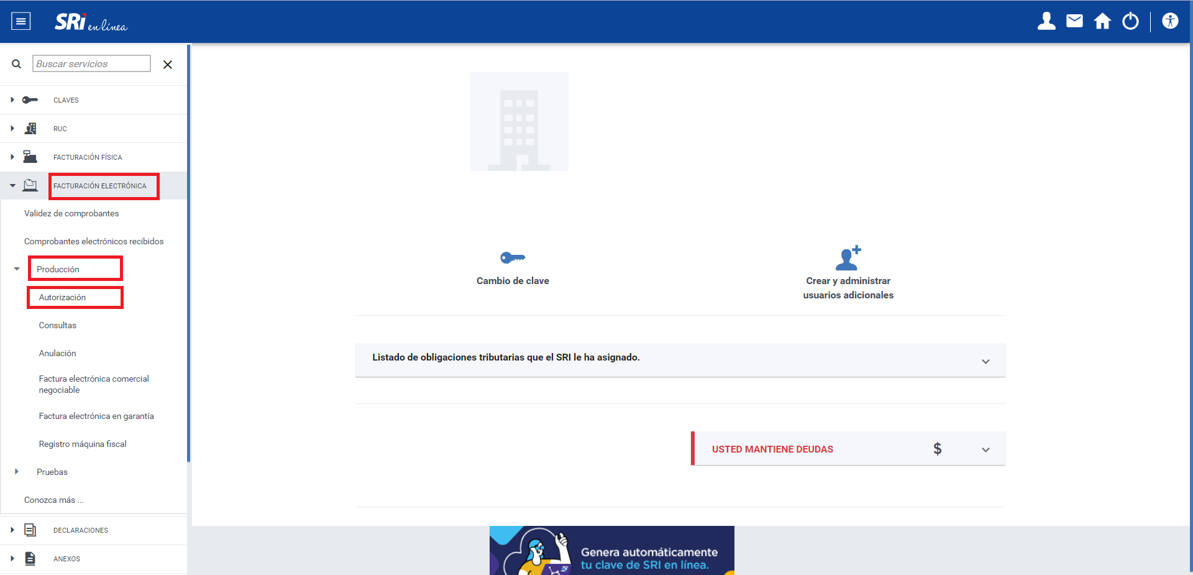Open the Autorización option
Image resolution: width=1193 pixels, height=575 pixels.
[x=62, y=297]
